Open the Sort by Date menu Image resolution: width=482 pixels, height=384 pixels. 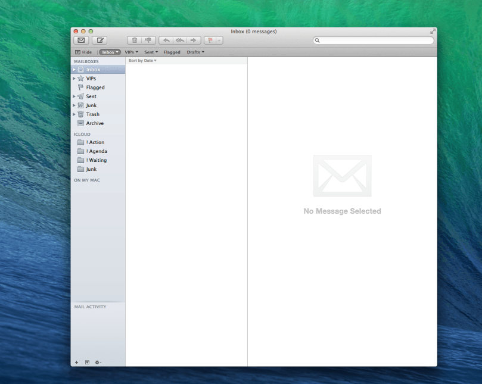coord(141,60)
